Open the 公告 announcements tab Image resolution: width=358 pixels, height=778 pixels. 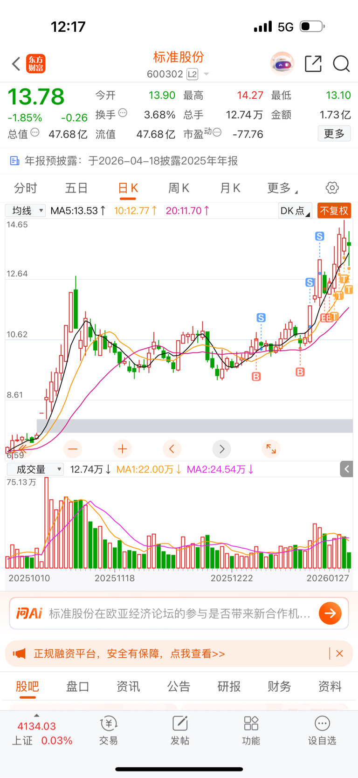click(x=179, y=686)
